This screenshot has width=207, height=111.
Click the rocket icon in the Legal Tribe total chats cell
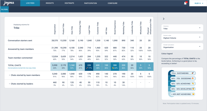coord(87,68)
